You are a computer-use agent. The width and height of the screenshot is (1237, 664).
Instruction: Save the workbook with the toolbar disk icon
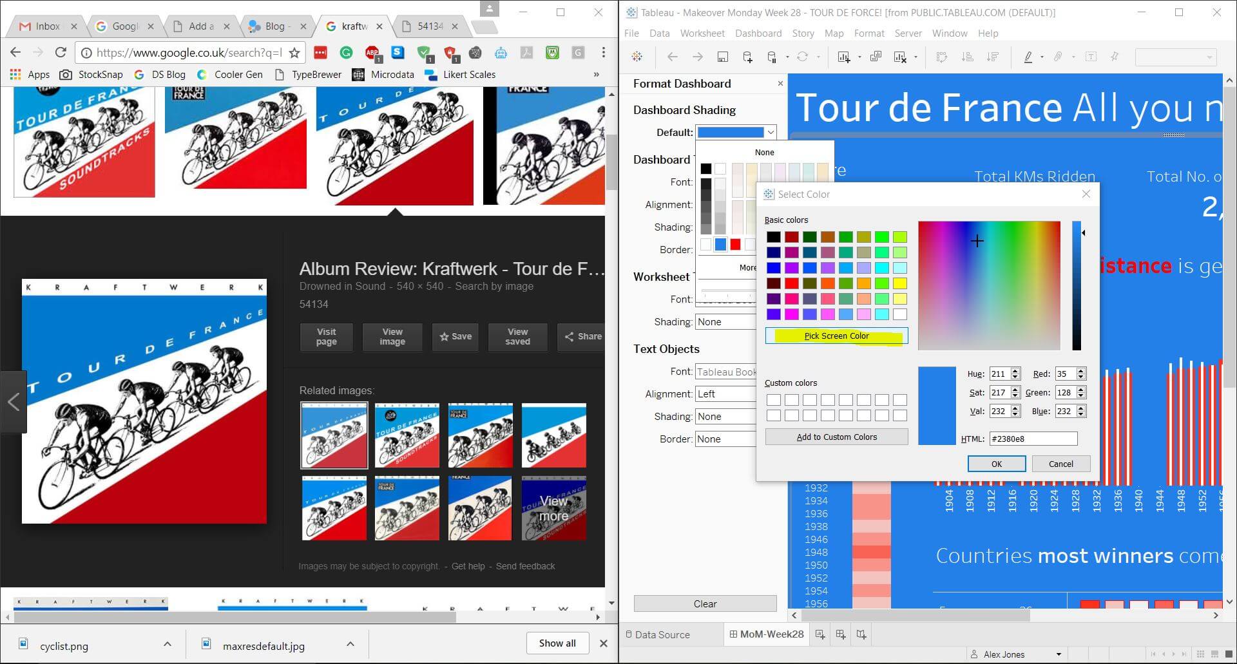coord(722,57)
